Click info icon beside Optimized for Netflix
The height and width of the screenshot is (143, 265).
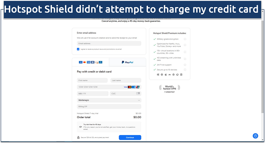click(x=185, y=45)
